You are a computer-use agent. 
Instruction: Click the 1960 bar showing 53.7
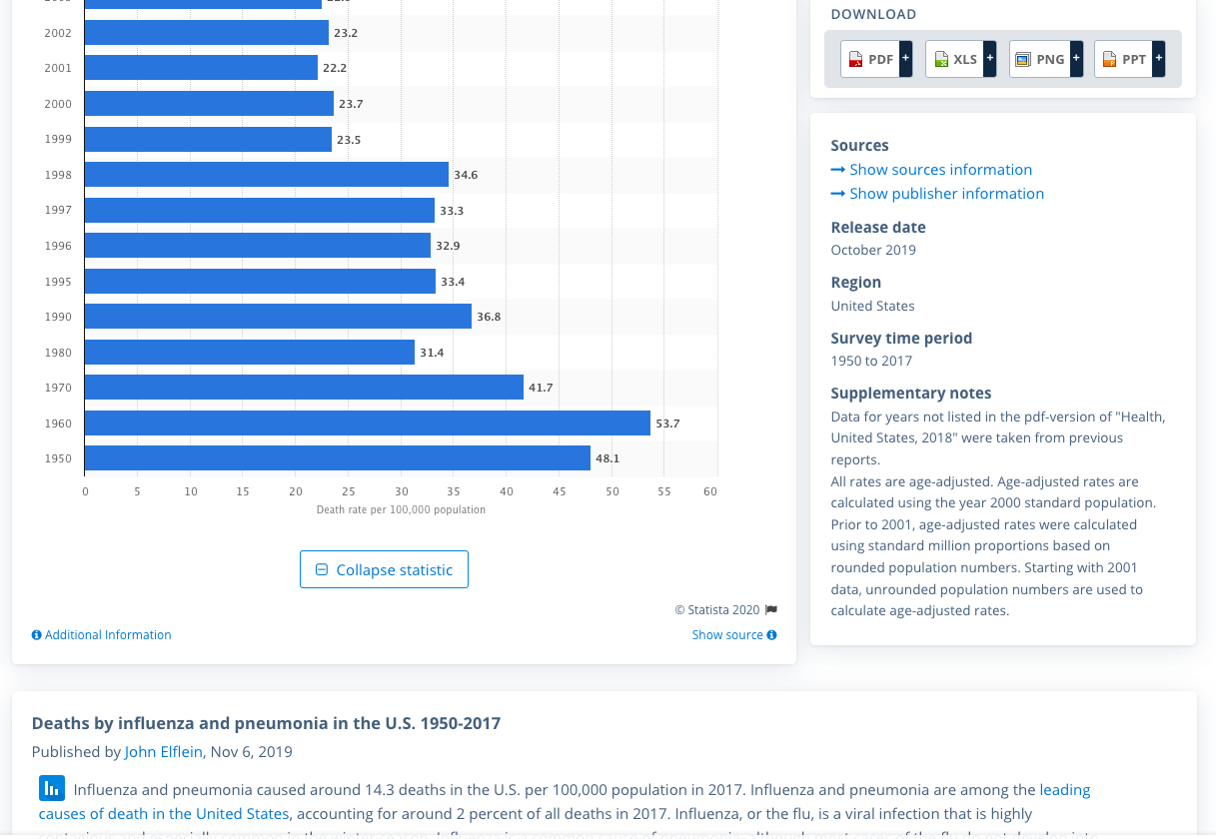point(367,423)
